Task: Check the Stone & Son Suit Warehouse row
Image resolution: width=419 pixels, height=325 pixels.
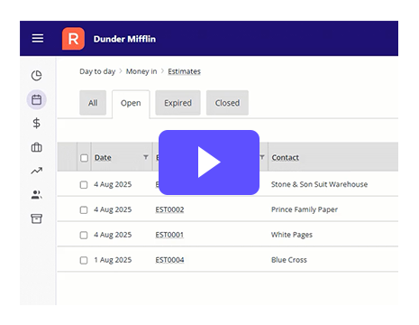Action: pyautogui.click(x=84, y=184)
